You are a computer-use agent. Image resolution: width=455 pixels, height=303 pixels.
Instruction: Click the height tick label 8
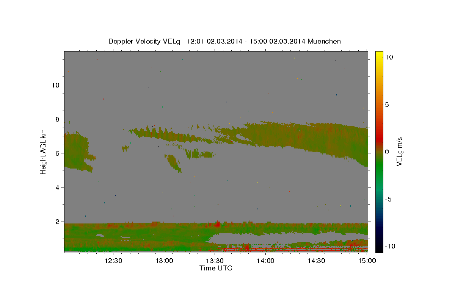coord(58,119)
